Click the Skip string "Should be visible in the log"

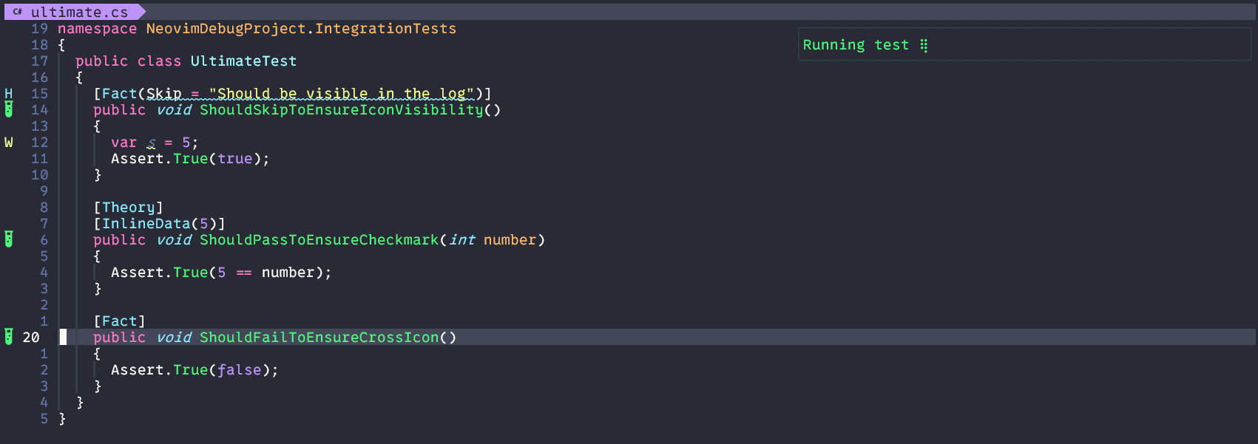(x=342, y=93)
